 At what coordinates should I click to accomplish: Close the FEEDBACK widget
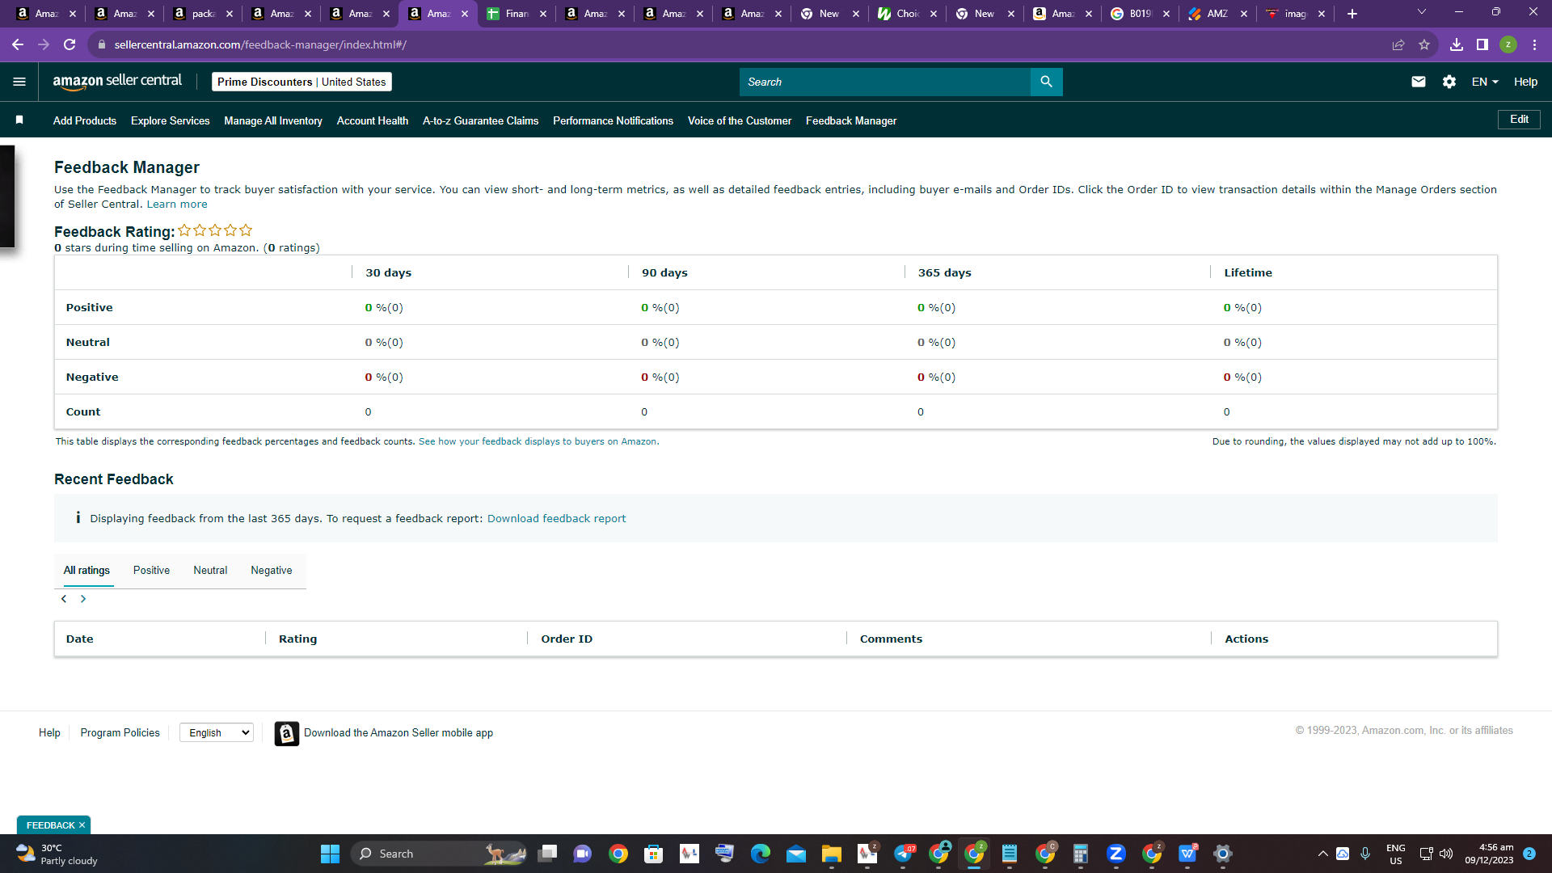(82, 825)
